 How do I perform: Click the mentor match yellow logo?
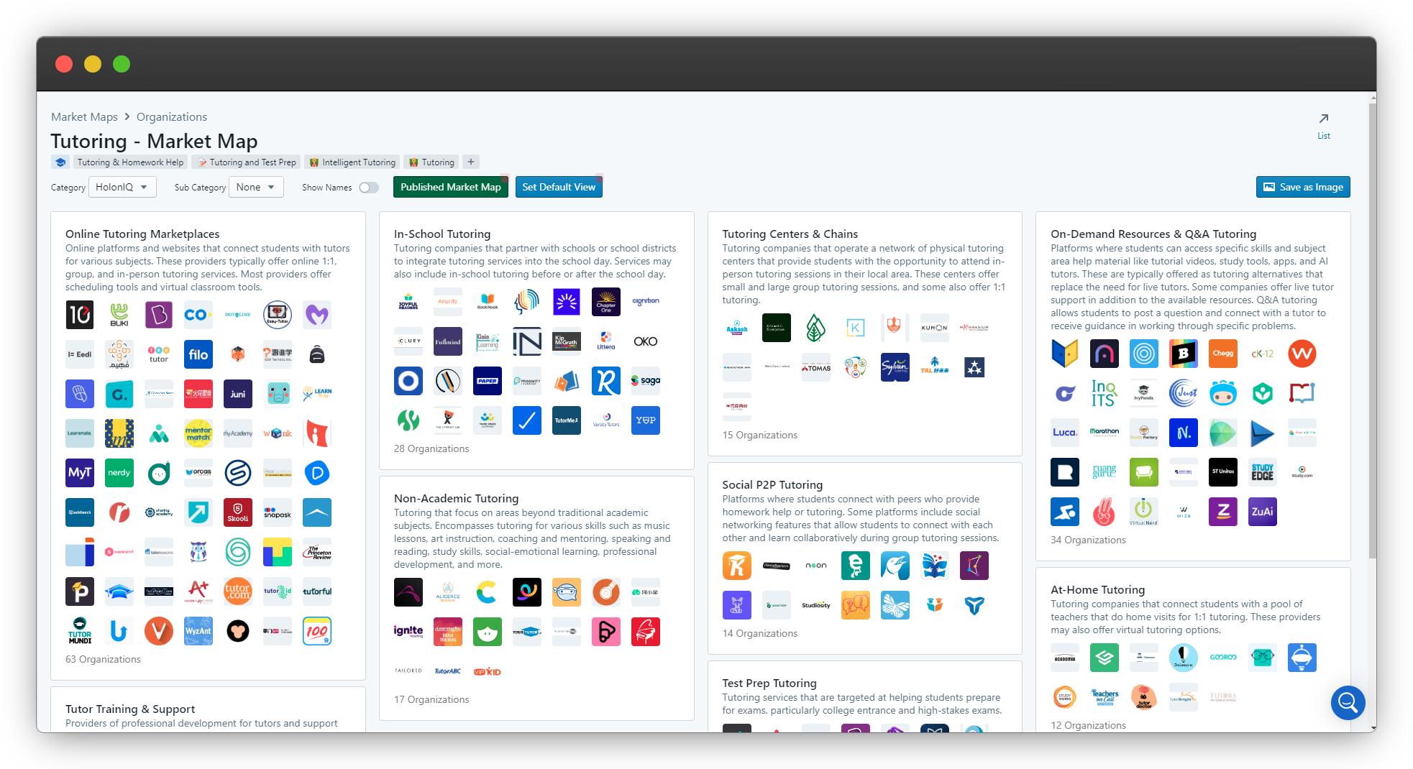click(x=198, y=433)
